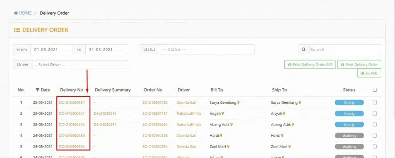Click driver Desvita Sari in row 5
This screenshot has height=158, width=395.
click(186, 146)
